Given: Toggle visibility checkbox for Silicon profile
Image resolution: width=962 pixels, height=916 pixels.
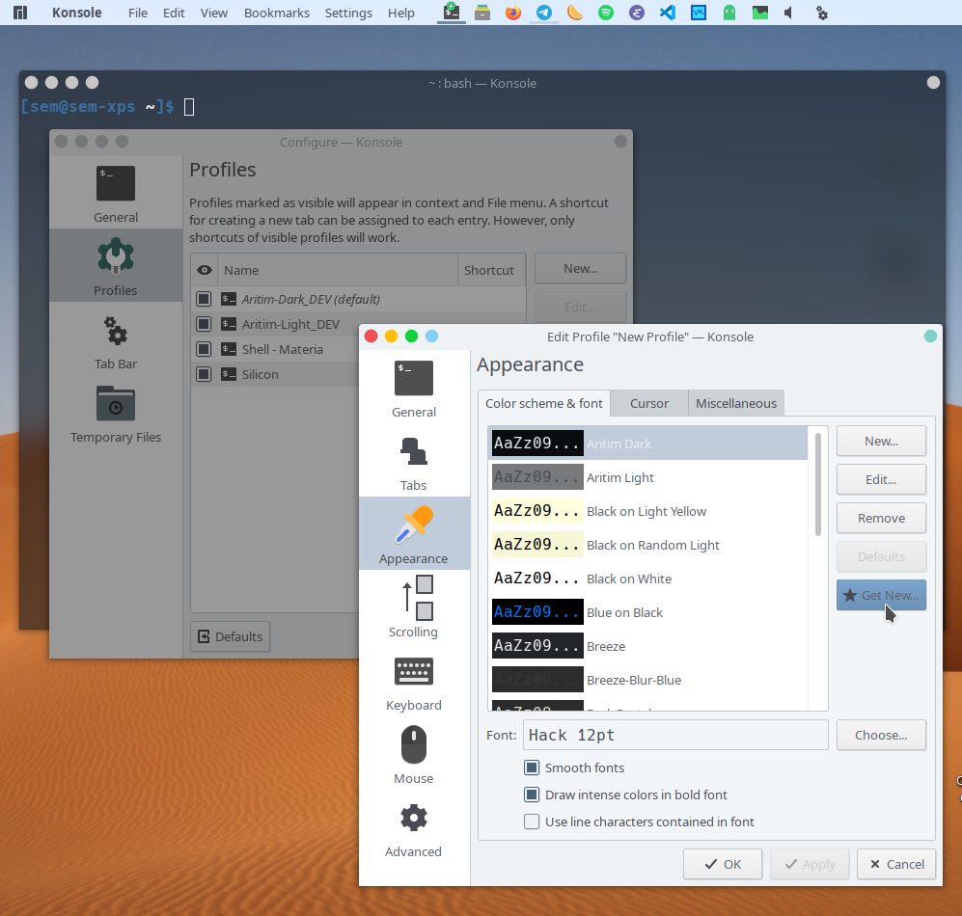Looking at the screenshot, I should (x=204, y=374).
